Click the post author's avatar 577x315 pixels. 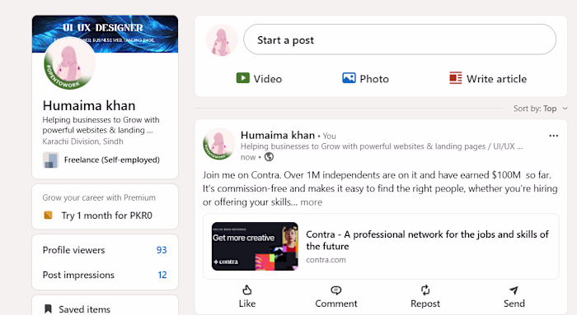click(x=219, y=144)
